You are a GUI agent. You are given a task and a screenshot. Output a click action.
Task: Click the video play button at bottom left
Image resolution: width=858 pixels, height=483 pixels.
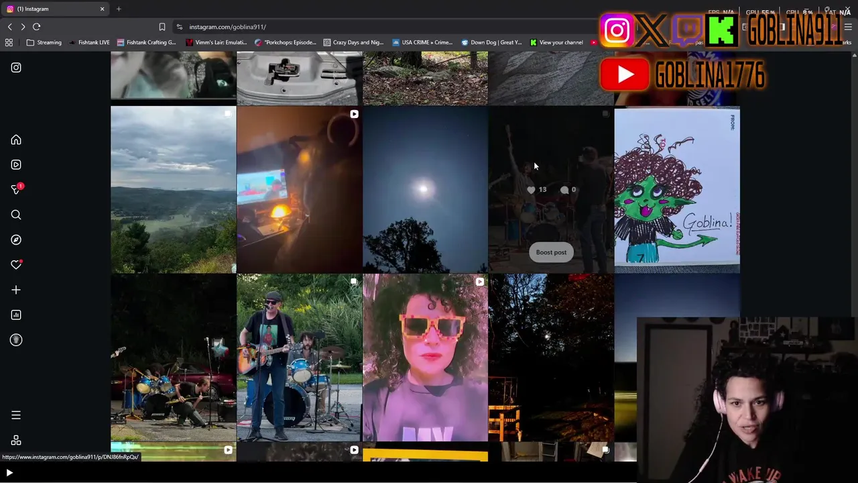click(x=9, y=473)
